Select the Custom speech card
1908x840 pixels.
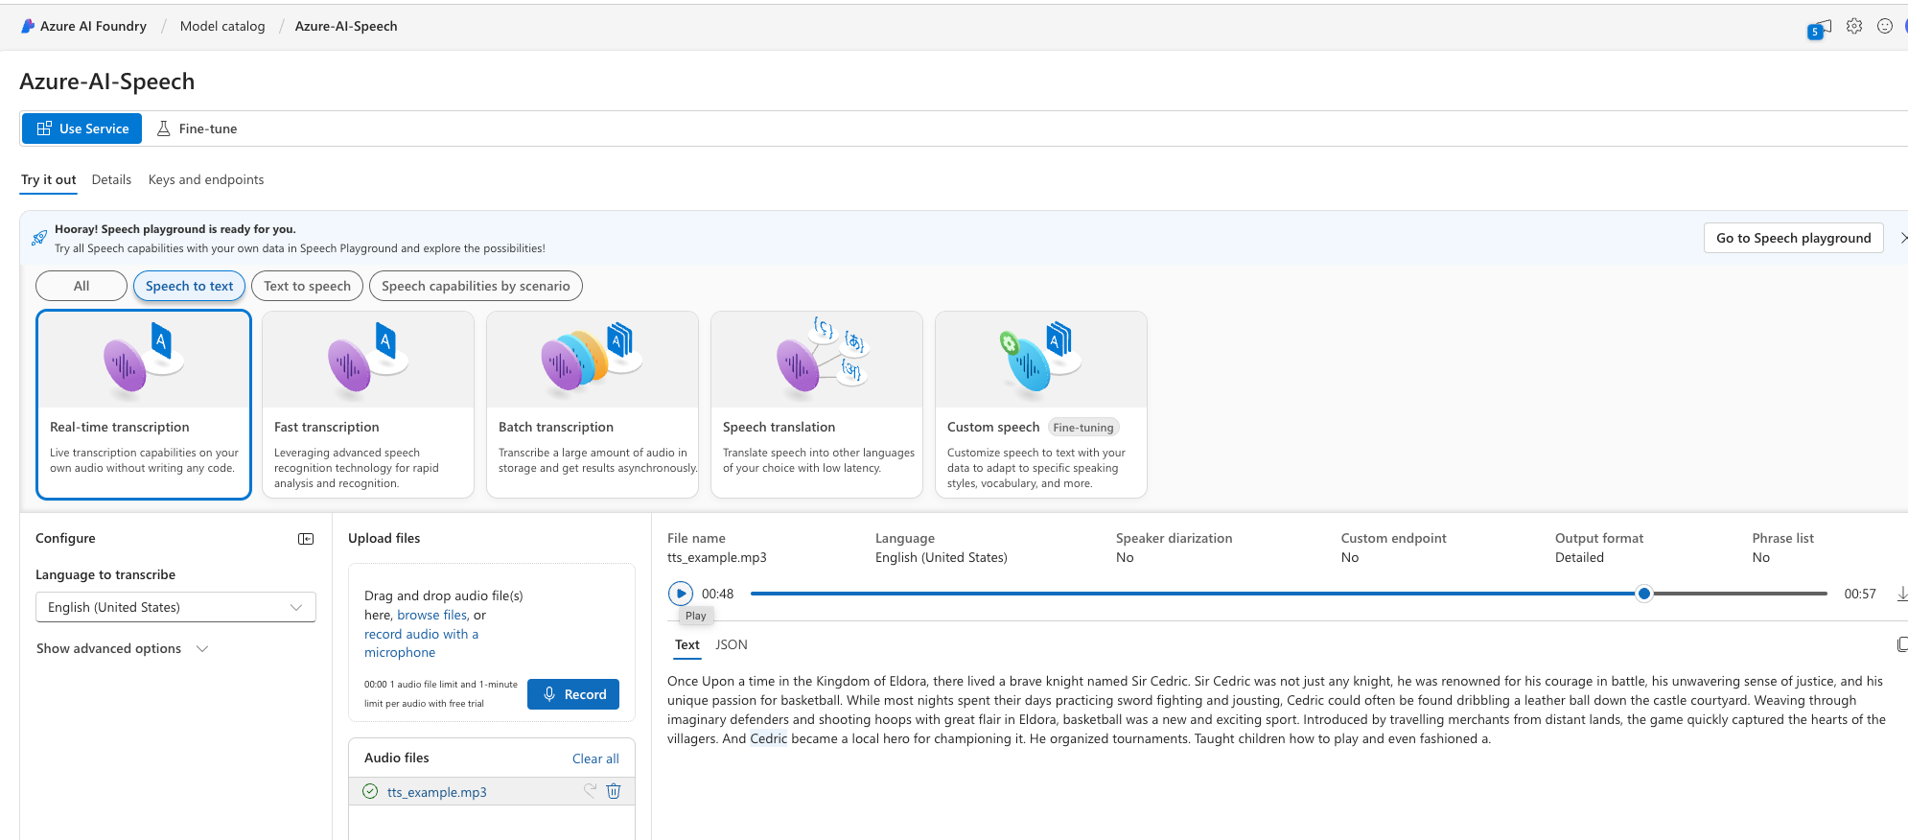pyautogui.click(x=1041, y=405)
